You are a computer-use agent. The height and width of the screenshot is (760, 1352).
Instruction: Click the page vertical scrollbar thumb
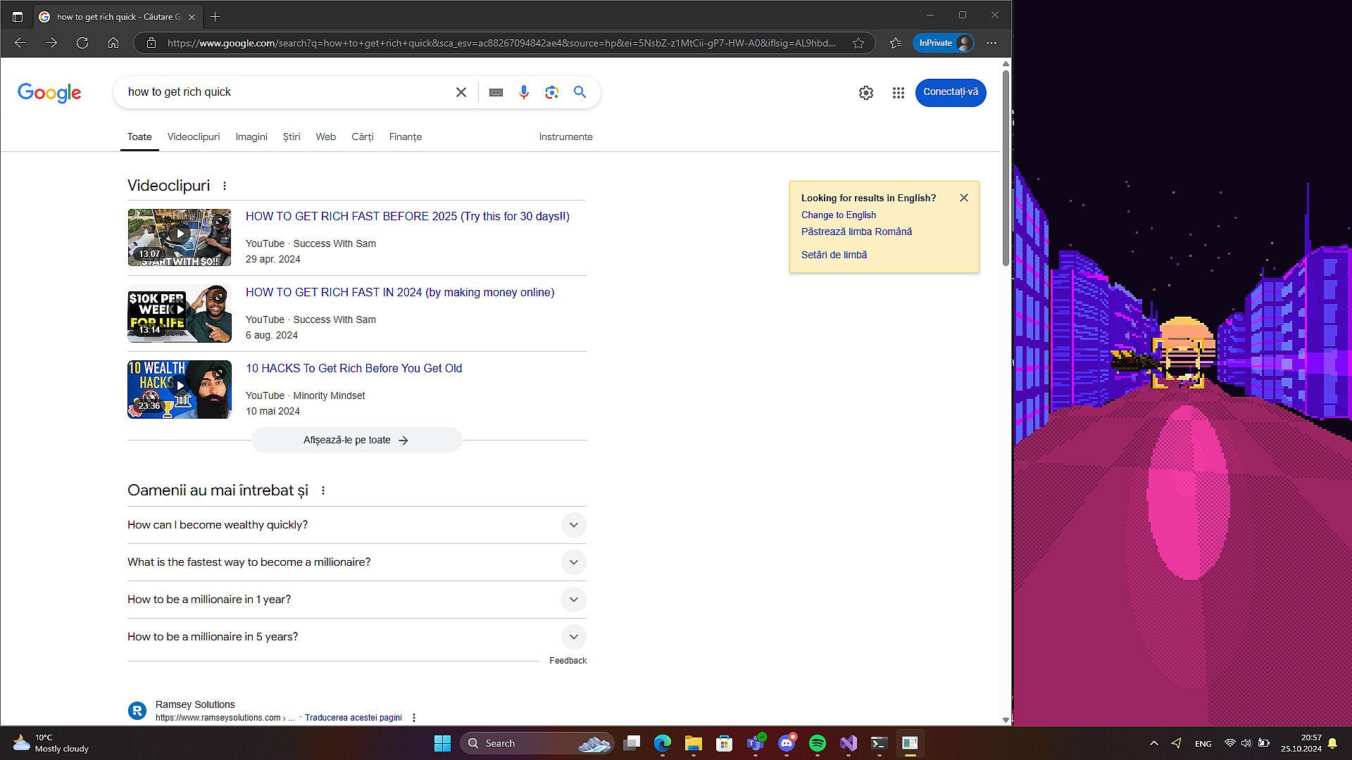tap(1006, 167)
